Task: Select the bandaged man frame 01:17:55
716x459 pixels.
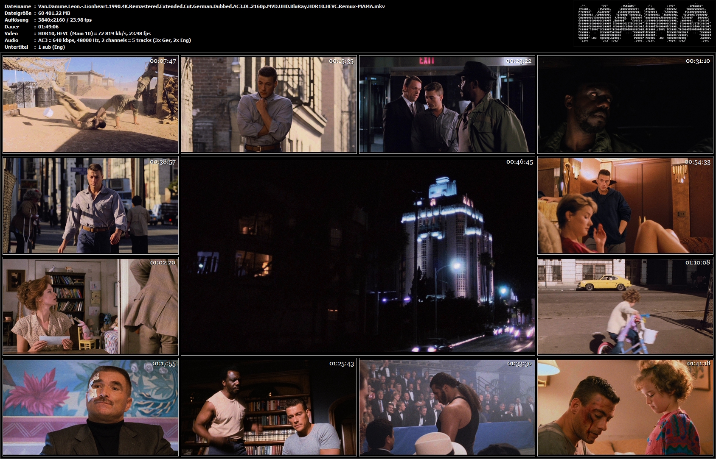Action: [90, 407]
